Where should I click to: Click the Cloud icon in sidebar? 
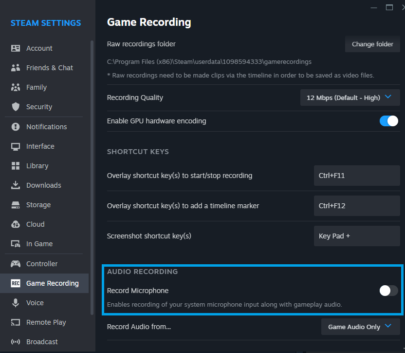(x=16, y=224)
